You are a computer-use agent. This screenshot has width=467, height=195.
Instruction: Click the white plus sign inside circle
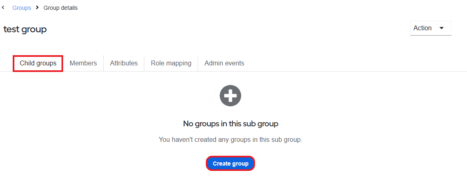(230, 96)
